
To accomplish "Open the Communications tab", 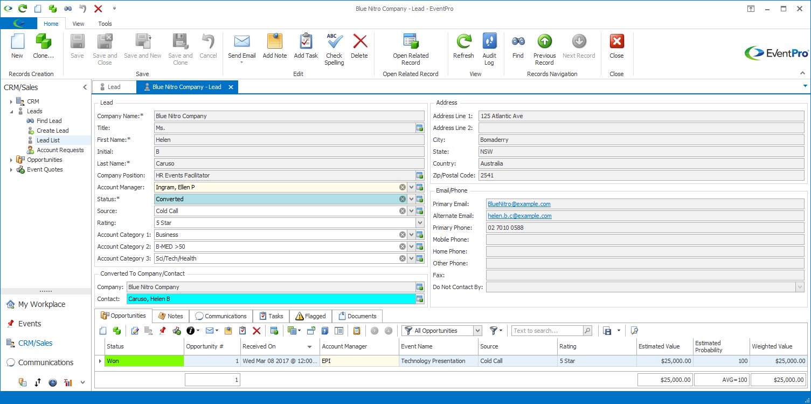I will point(221,316).
